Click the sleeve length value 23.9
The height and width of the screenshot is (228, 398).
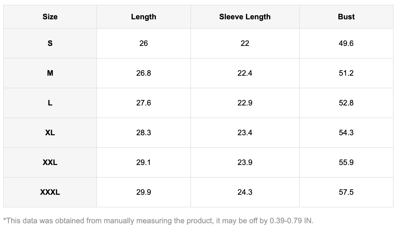tap(245, 162)
